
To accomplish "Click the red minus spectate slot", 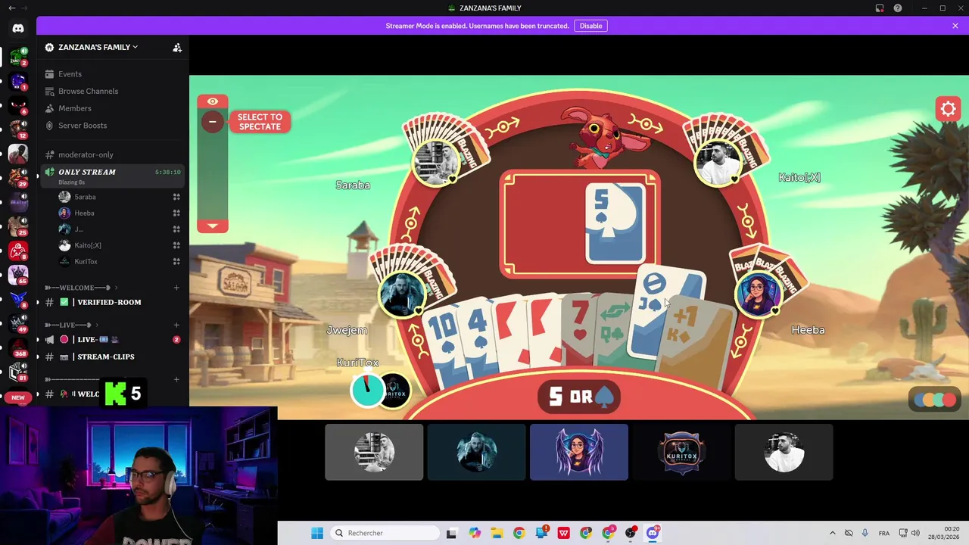I will [213, 121].
